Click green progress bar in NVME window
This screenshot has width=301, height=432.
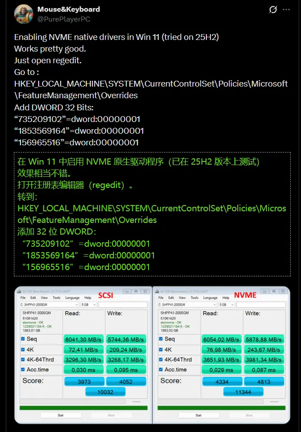(222, 408)
